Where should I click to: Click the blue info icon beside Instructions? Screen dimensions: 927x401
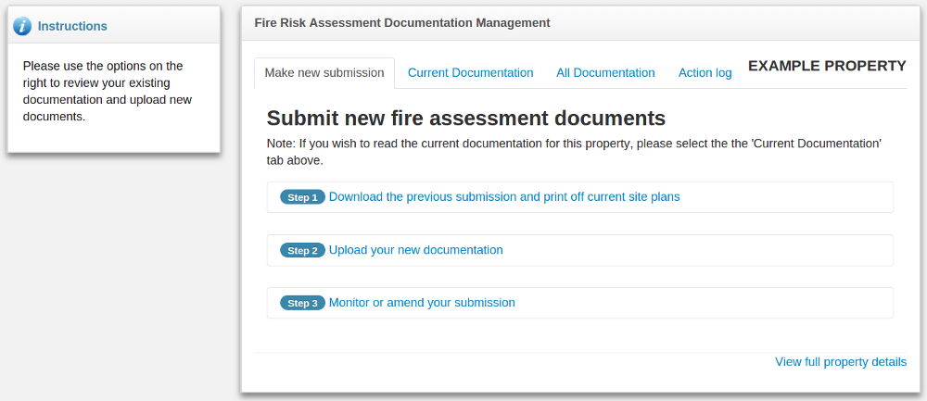click(23, 26)
